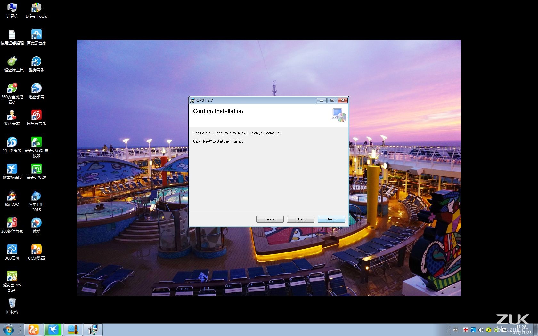Open the Windows Start menu
The height and width of the screenshot is (336, 538).
(8, 330)
